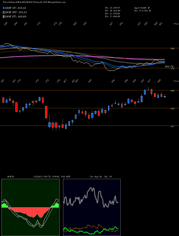Click the blue DOW ST legend swatch

[4, 8]
